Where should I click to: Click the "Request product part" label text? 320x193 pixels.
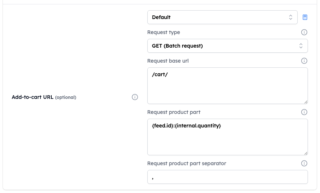pyautogui.click(x=174, y=112)
